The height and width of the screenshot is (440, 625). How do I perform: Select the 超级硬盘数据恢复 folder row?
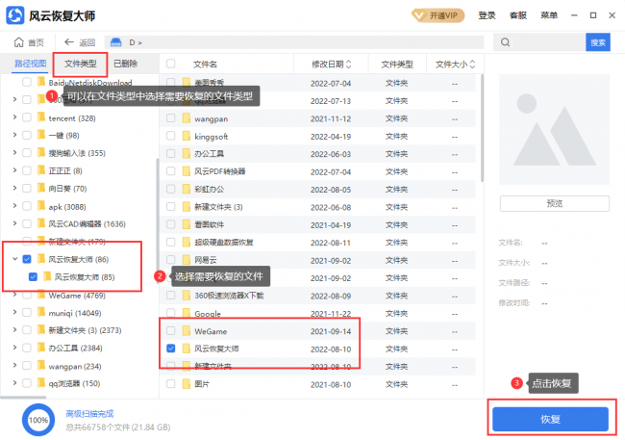coord(317,243)
